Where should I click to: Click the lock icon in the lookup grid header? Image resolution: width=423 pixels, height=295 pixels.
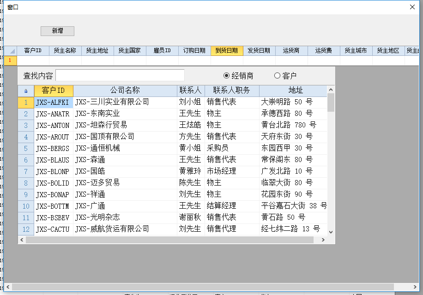click(27, 90)
